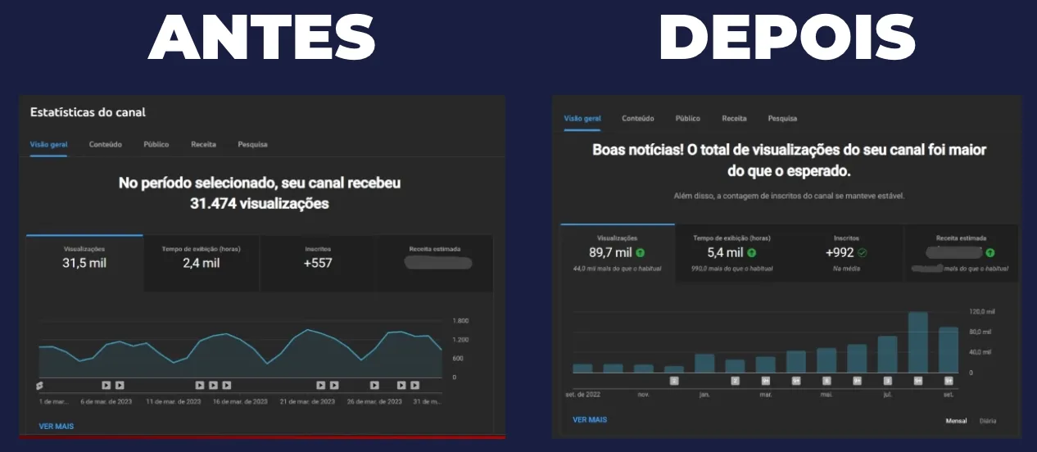This screenshot has height=452, width=1037.
Task: Click the 990,0 mais do que o habitual text
Action: pyautogui.click(x=731, y=269)
